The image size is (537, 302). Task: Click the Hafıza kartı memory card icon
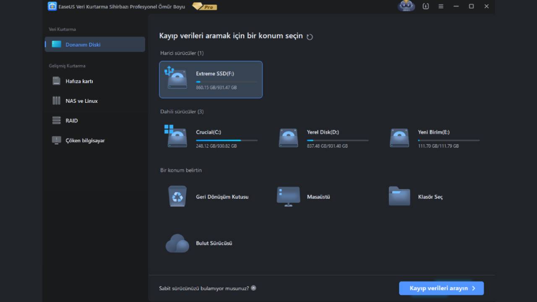tap(57, 81)
